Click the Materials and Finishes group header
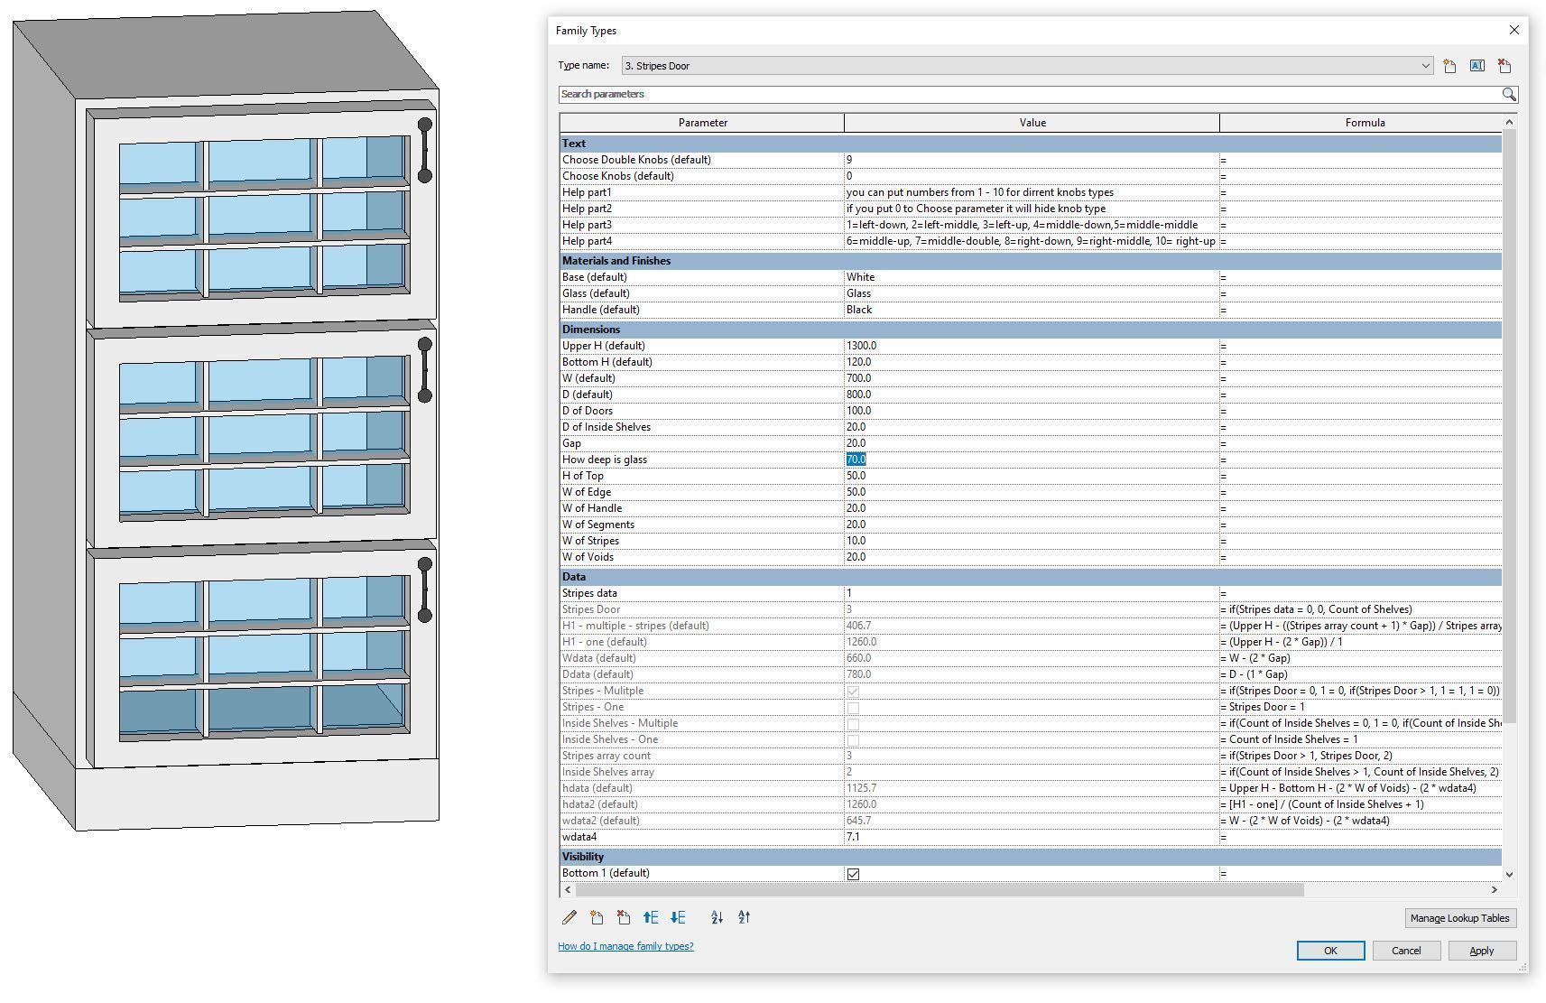 (x=1031, y=261)
